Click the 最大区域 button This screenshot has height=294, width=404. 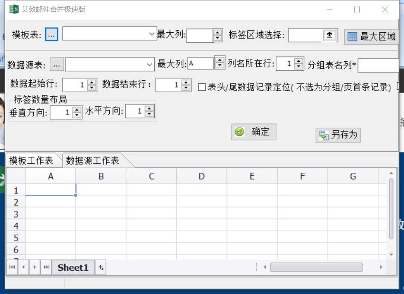click(371, 37)
